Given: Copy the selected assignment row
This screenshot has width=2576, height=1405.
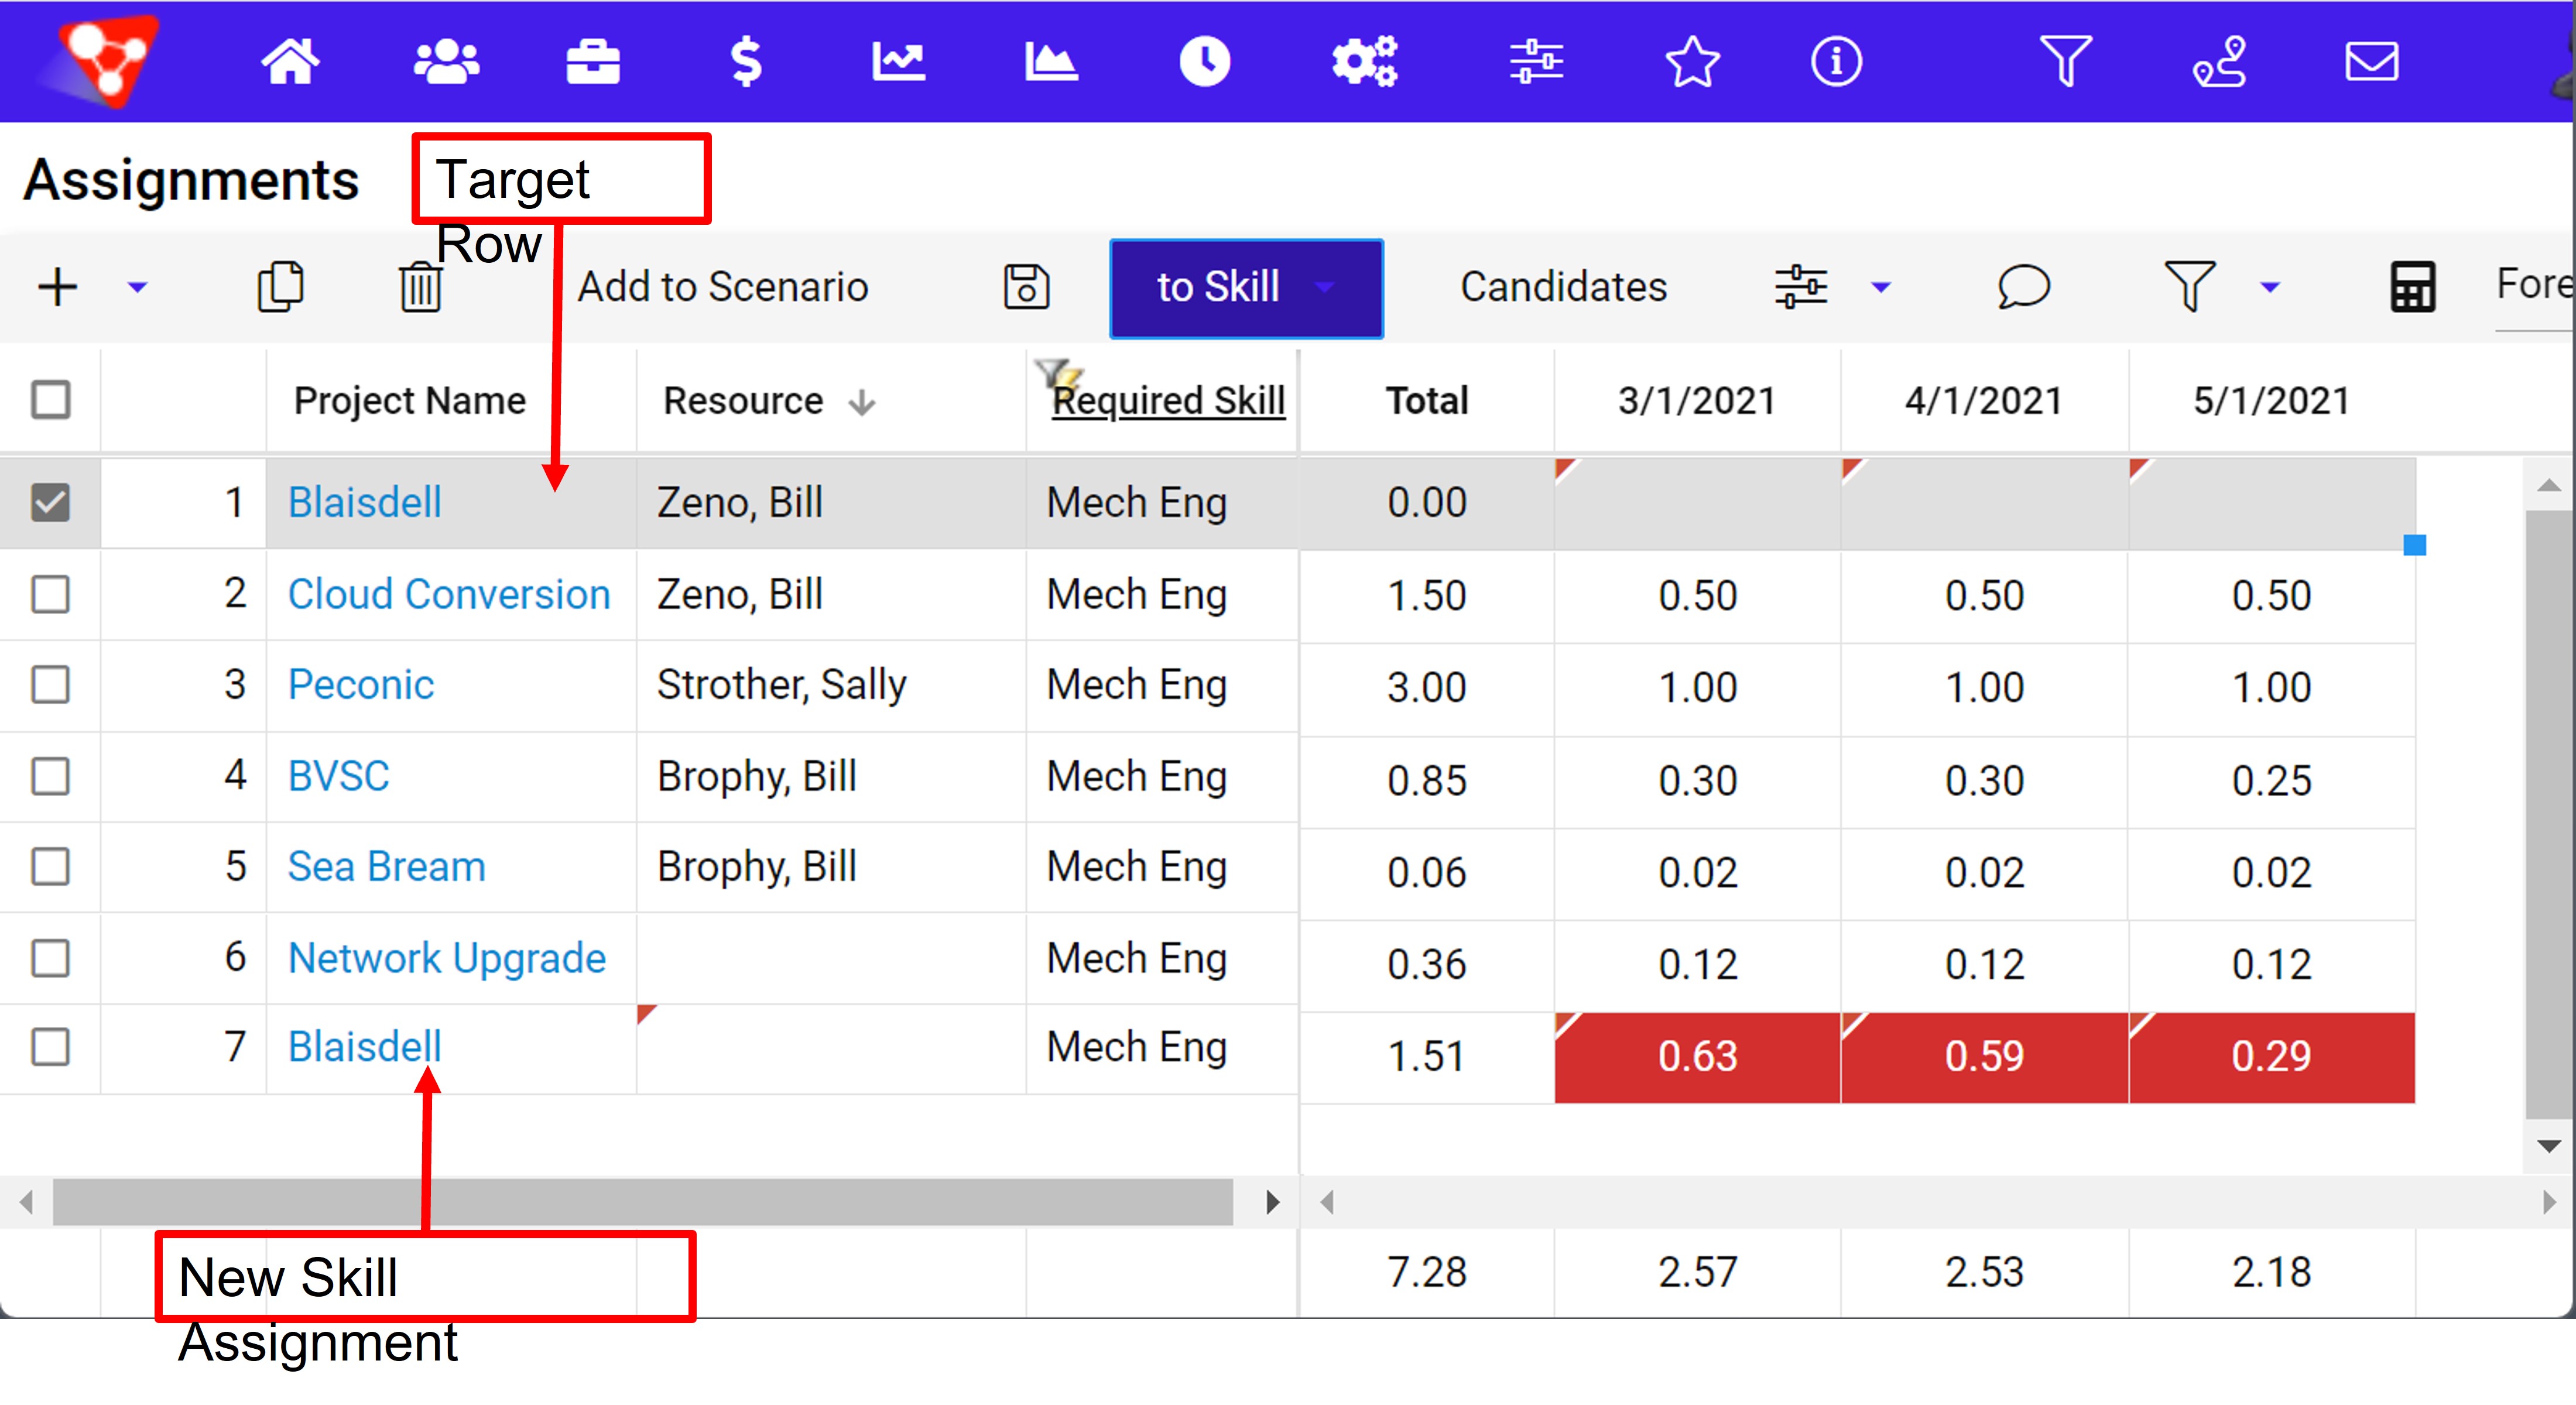Looking at the screenshot, I should click(281, 287).
